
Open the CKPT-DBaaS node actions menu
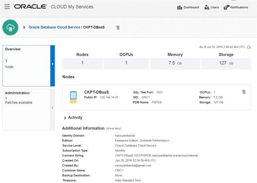pyautogui.click(x=244, y=92)
